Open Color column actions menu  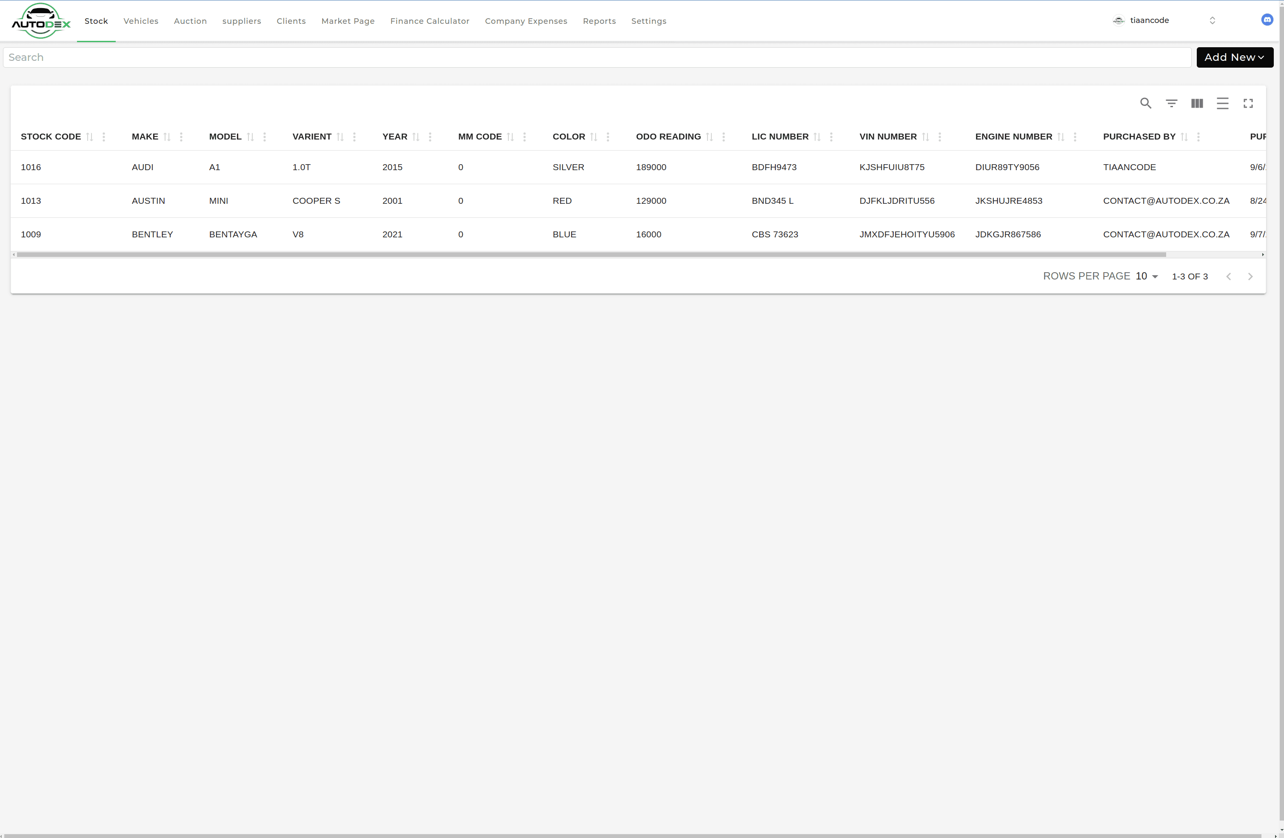click(x=608, y=137)
